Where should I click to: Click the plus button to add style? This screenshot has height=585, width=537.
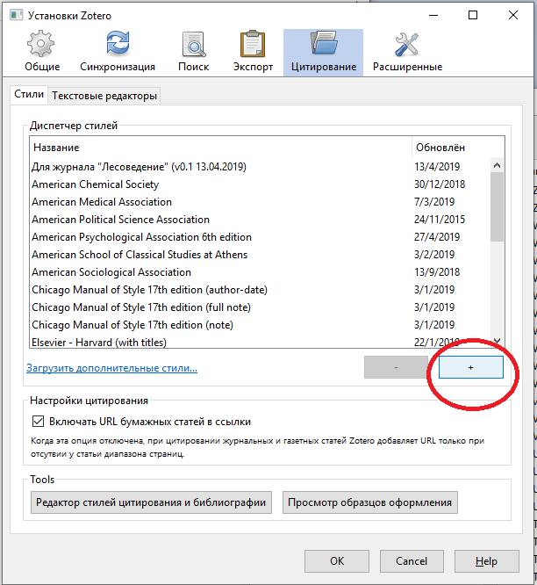[x=470, y=367]
